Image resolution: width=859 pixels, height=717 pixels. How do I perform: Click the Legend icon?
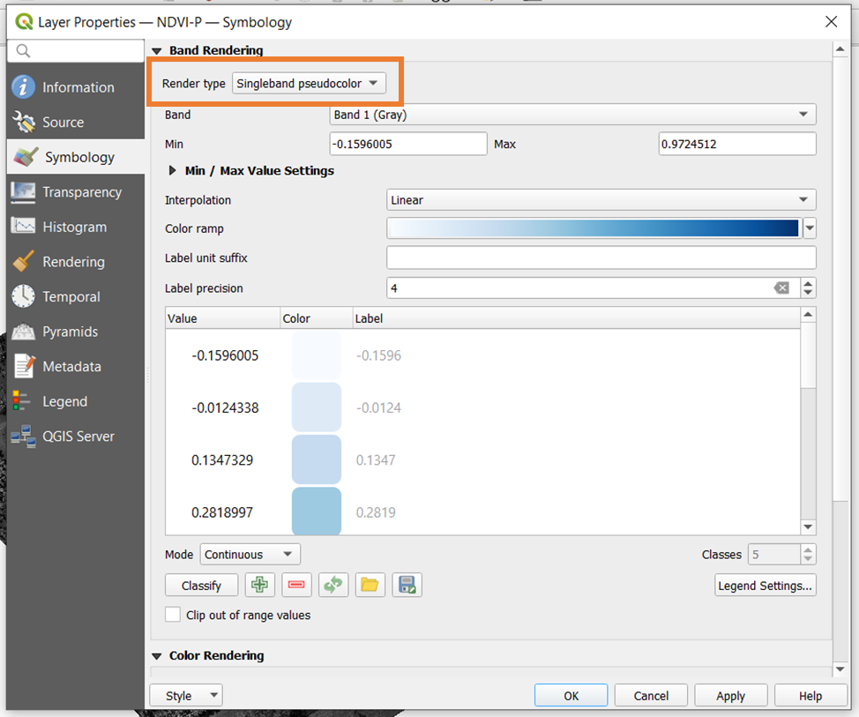click(22, 401)
